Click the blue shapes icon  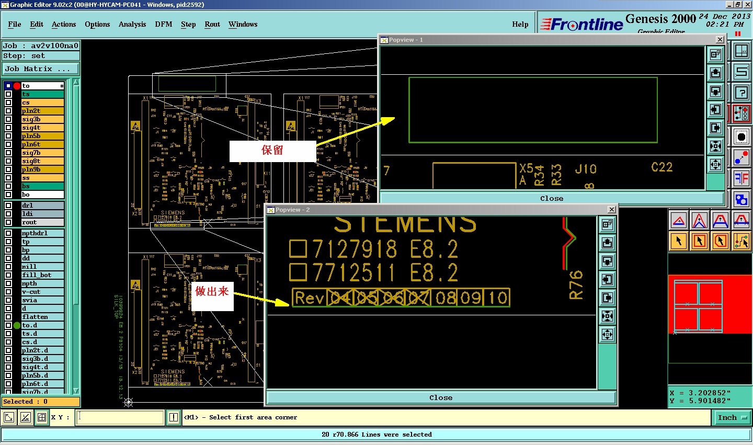pos(741,199)
